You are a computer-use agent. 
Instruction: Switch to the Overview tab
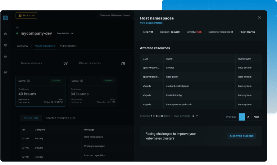(22, 46)
